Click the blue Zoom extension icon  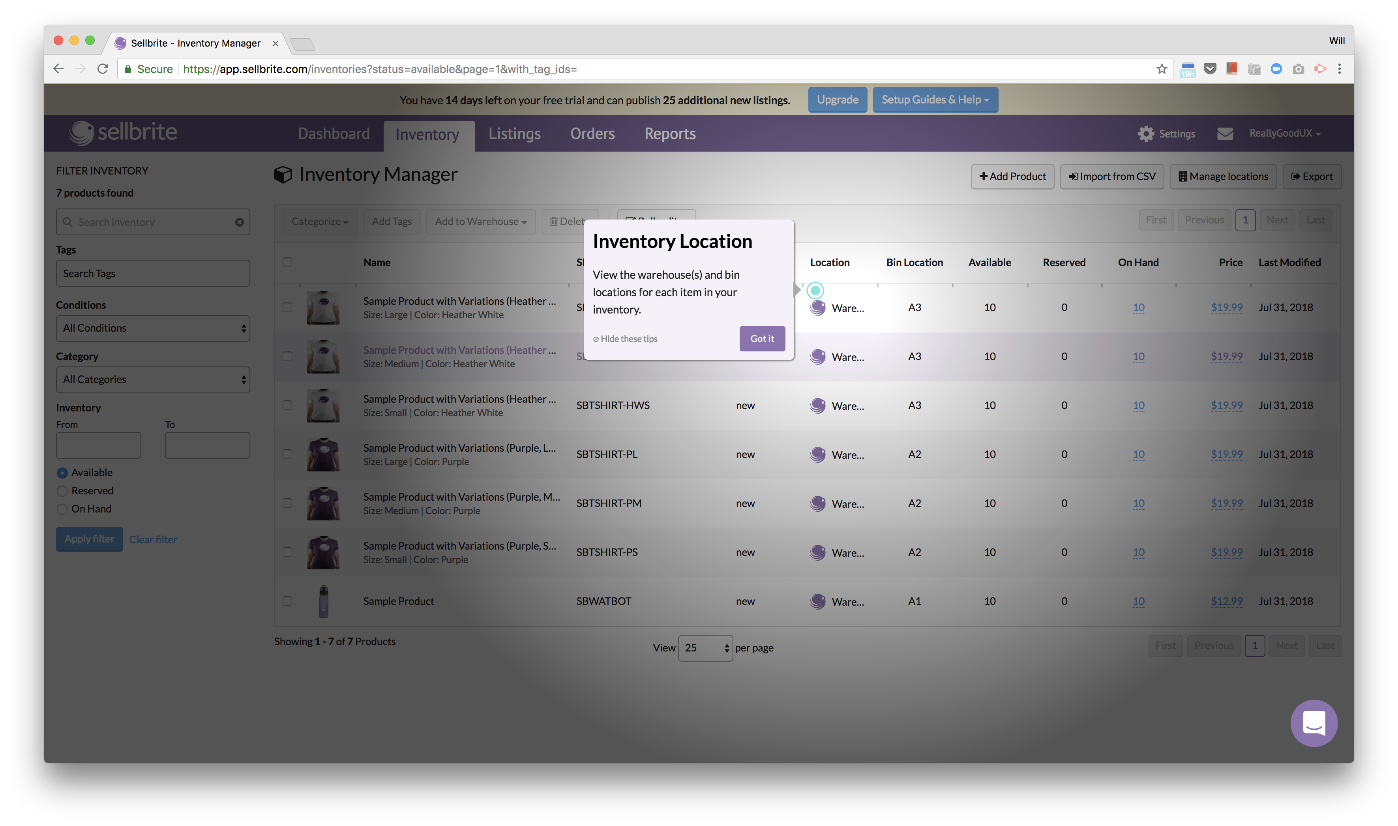point(1276,68)
